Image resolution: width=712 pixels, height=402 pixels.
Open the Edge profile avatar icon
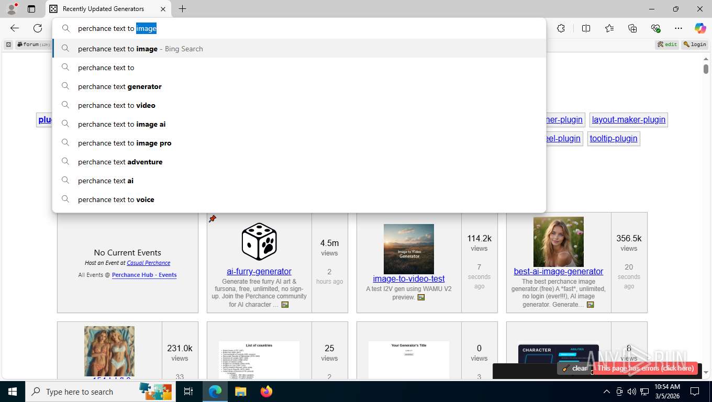click(12, 9)
